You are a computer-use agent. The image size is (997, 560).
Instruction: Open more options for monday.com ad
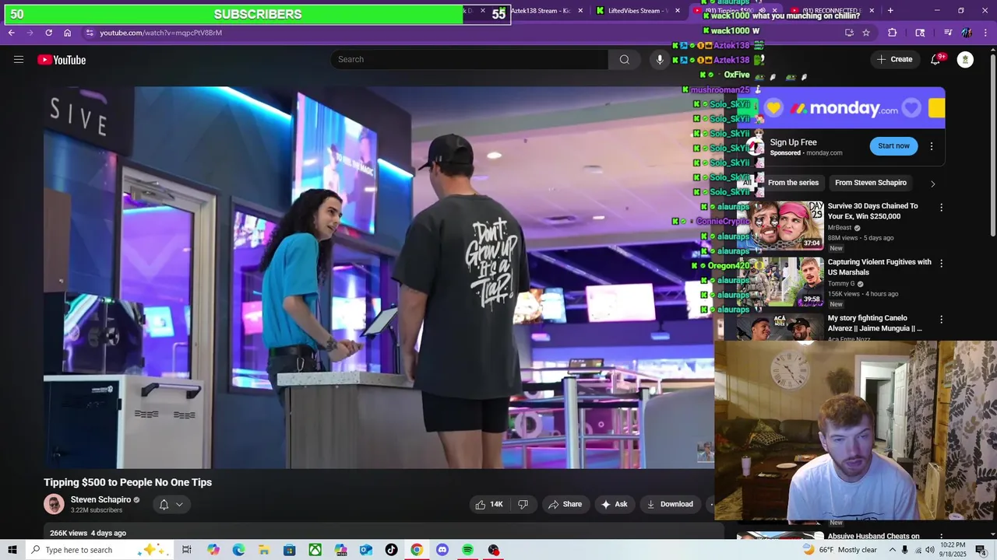[932, 146]
